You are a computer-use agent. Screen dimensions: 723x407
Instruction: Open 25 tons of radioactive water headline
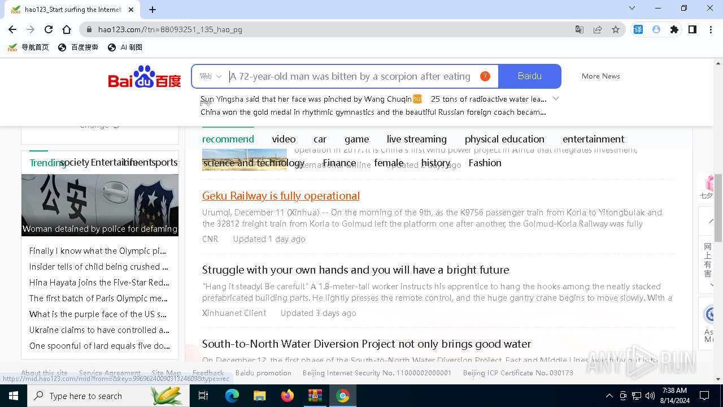click(x=489, y=99)
